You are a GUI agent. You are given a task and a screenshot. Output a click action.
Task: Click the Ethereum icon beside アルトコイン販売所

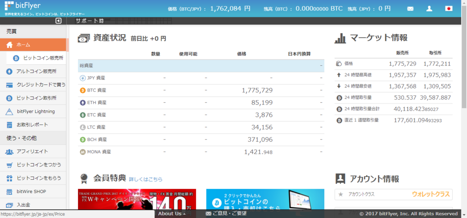[x=10, y=72]
